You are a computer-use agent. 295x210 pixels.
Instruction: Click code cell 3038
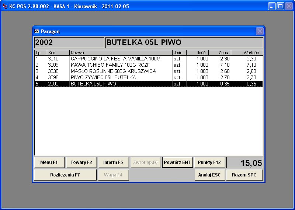click(x=53, y=71)
